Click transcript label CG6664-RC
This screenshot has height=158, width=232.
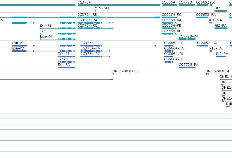[171, 15]
